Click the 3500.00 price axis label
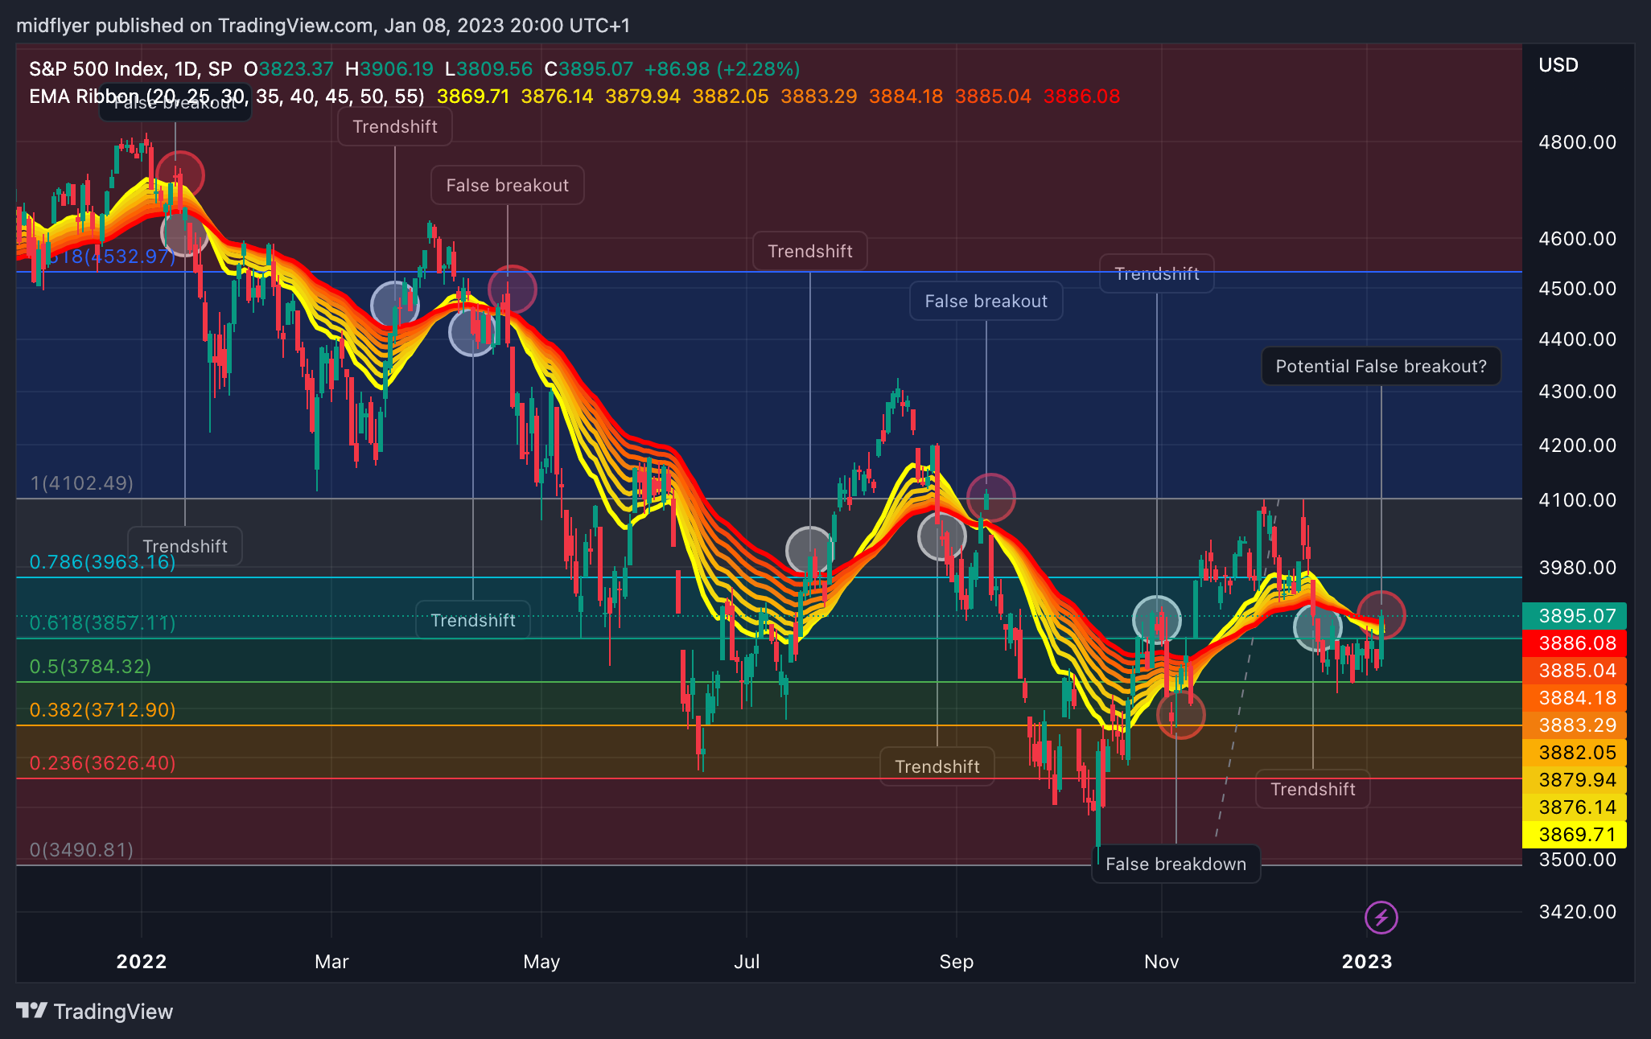Viewport: 1651px width, 1039px height. click(x=1578, y=860)
